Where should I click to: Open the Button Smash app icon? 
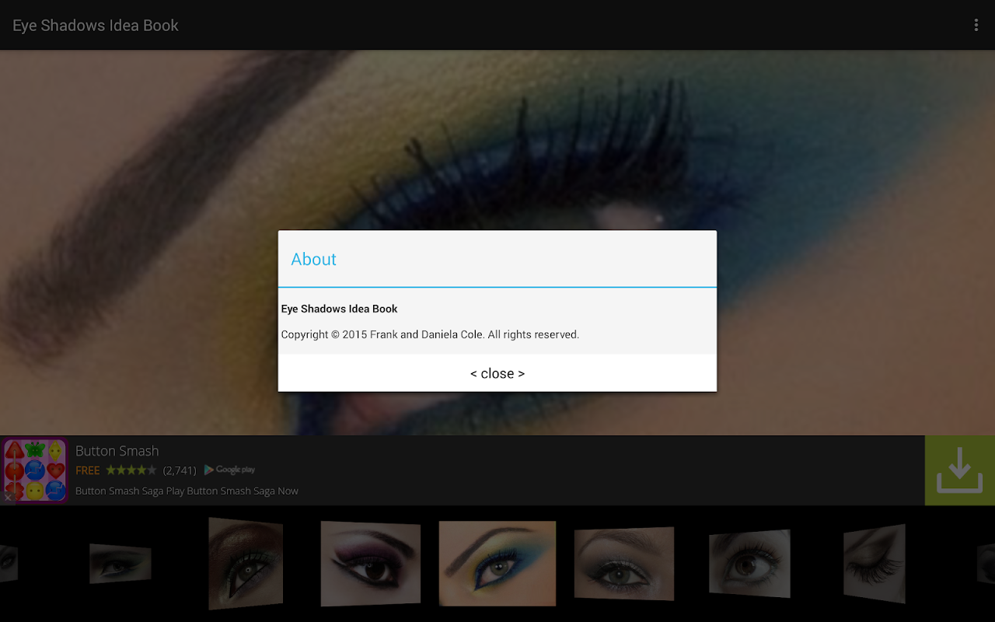(35, 470)
